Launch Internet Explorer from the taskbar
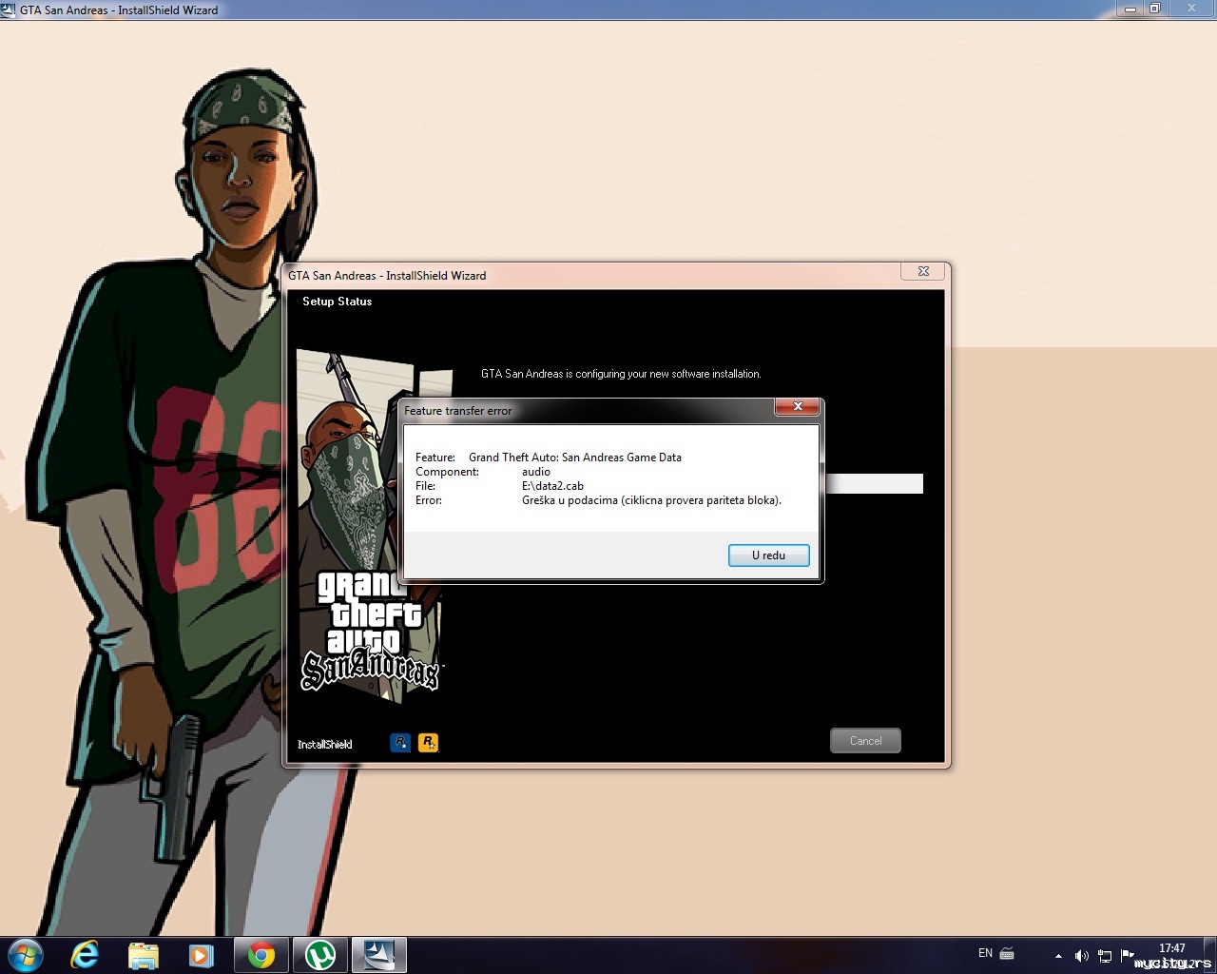The width and height of the screenshot is (1217, 974). [x=85, y=954]
